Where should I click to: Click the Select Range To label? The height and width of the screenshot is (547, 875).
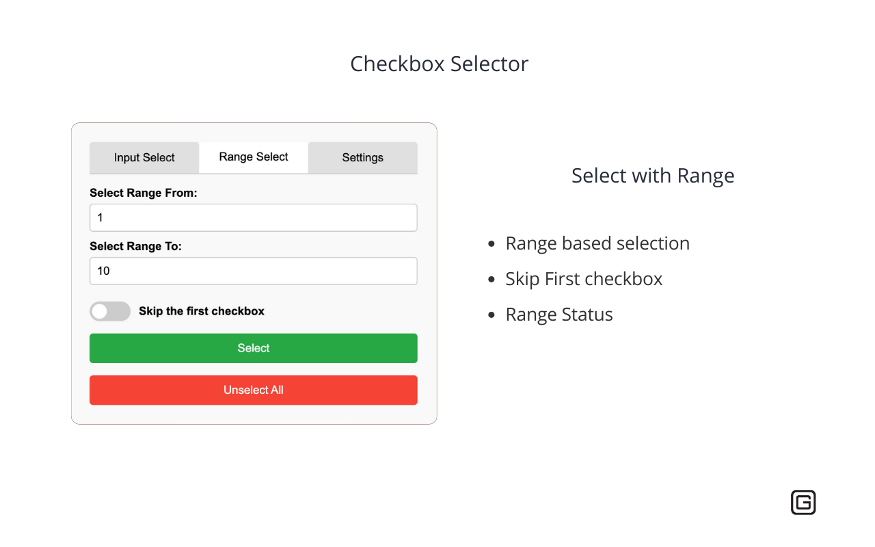tap(137, 246)
